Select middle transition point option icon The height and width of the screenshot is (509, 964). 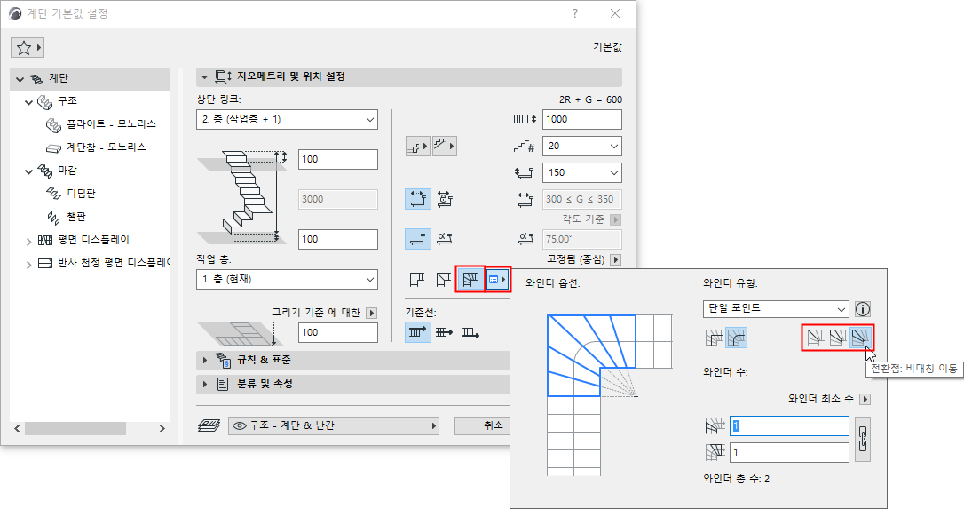point(837,338)
